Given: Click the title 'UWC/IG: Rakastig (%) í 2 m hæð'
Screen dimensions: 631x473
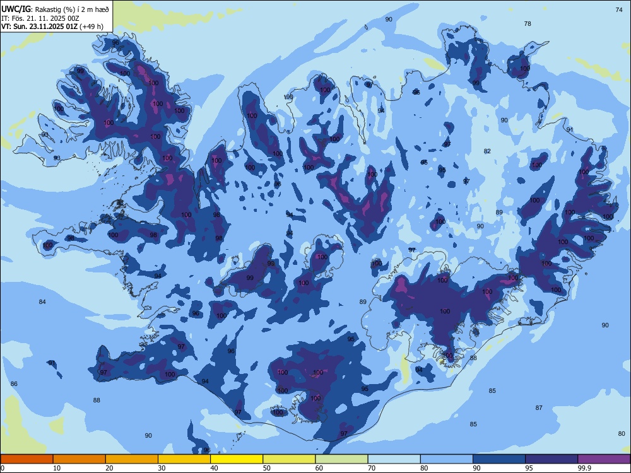Looking at the screenshot, I should click(x=55, y=9).
